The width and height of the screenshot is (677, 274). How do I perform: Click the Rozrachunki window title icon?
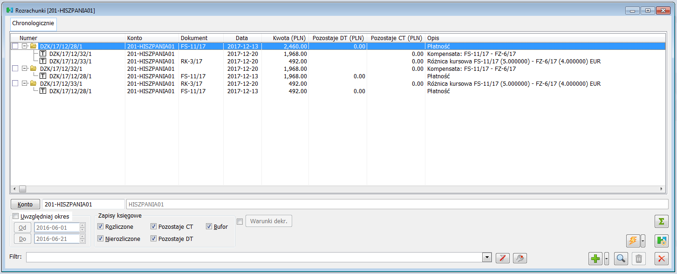click(9, 10)
